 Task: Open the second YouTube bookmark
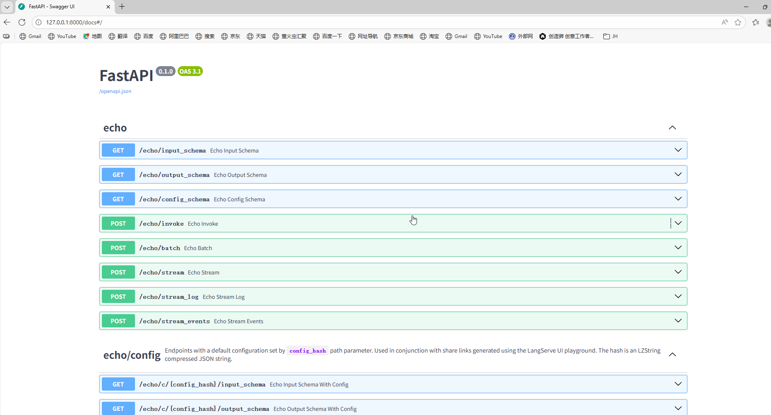point(488,36)
